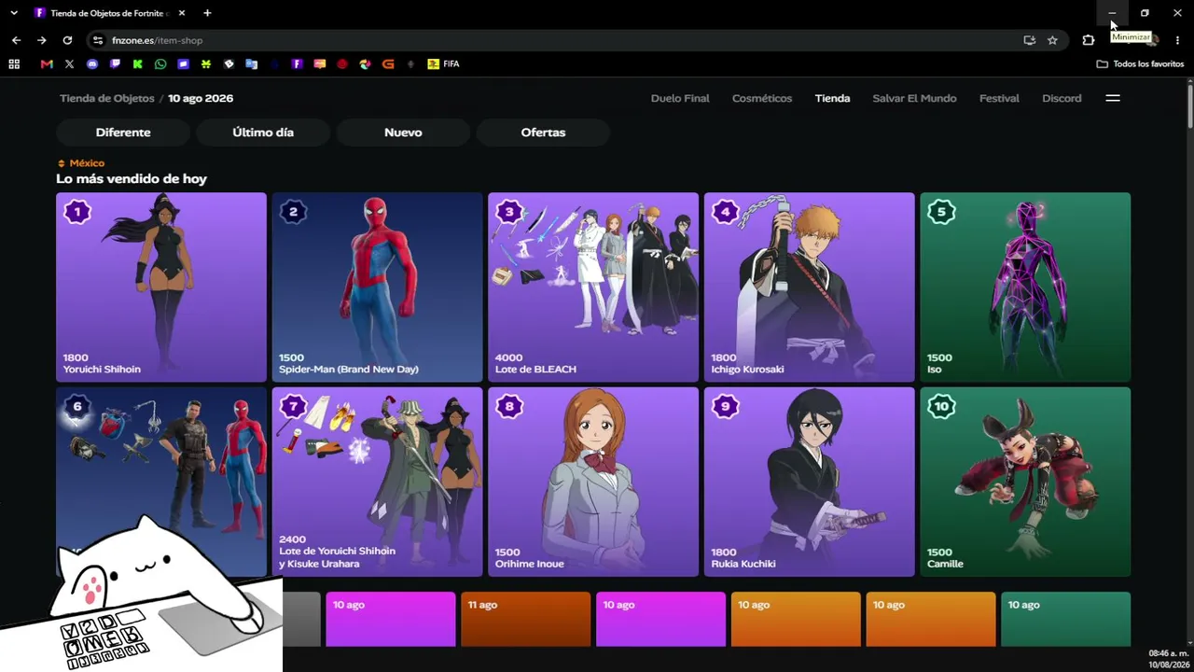Screen dimensions: 1194x672
Task: Open the apps grid in bookmarks bar
Action: (14, 64)
